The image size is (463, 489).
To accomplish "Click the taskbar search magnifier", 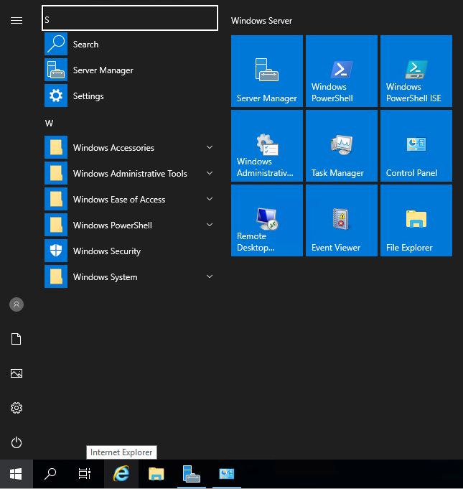I will 50,474.
